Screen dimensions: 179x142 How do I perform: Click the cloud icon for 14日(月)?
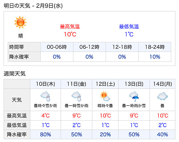[x=163, y=96]
